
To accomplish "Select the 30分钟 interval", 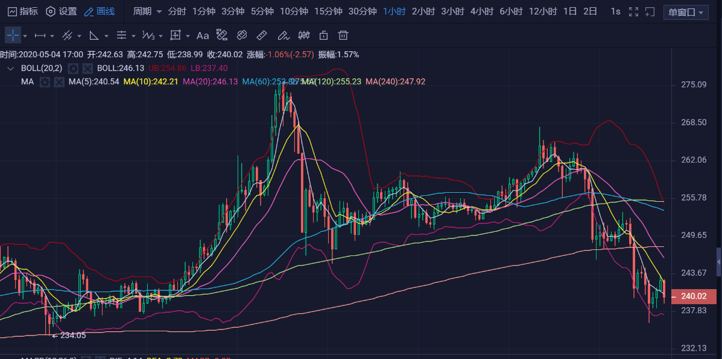I will [363, 11].
